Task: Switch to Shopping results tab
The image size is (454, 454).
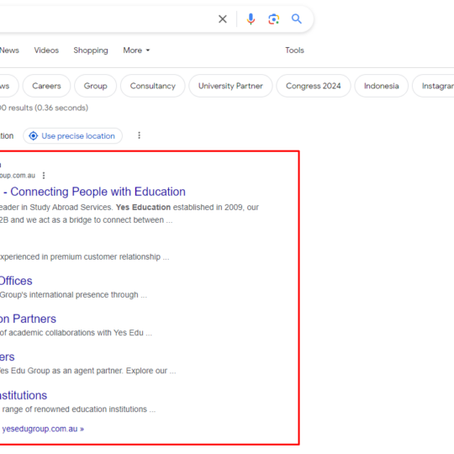Action: (91, 50)
